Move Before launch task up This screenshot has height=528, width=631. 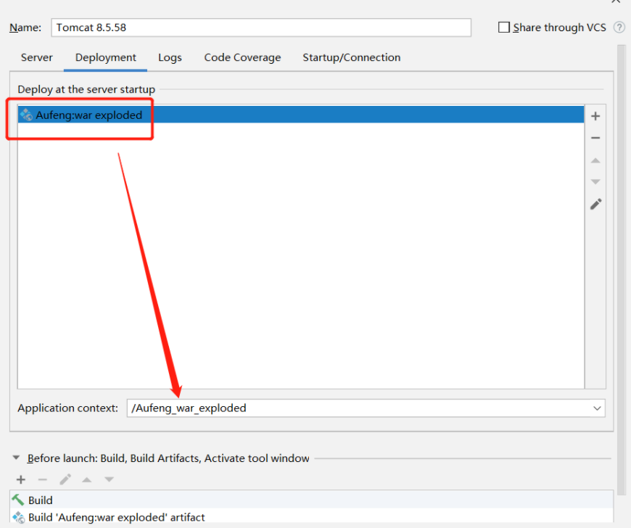[87, 479]
